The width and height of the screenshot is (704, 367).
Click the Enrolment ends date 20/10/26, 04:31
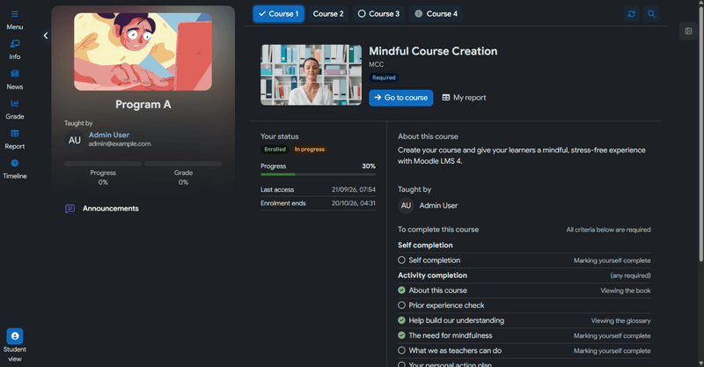(x=354, y=203)
